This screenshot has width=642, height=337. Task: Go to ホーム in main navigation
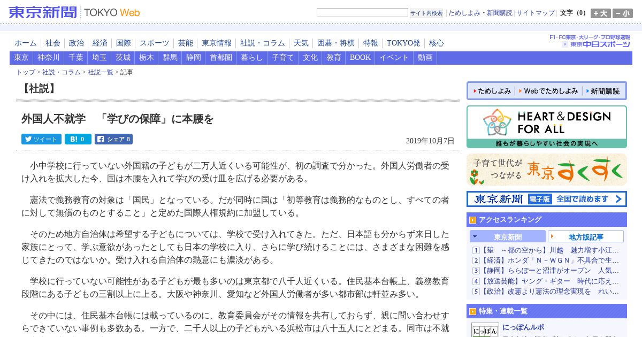pyautogui.click(x=26, y=43)
